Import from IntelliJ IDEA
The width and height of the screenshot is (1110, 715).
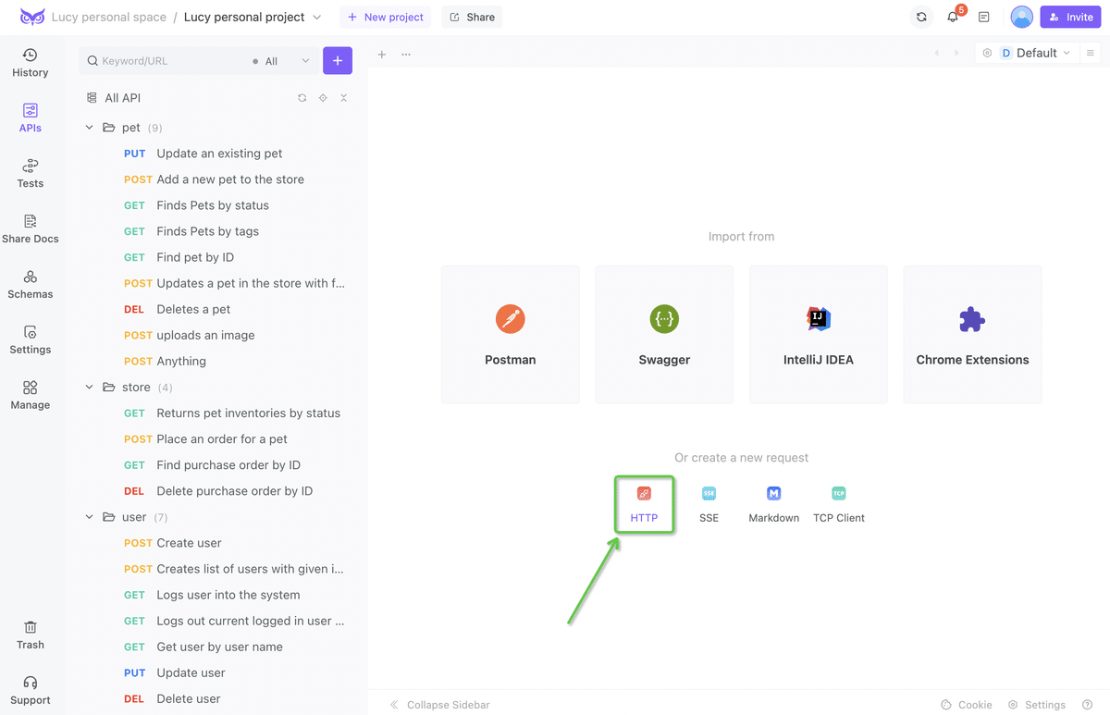819,334
